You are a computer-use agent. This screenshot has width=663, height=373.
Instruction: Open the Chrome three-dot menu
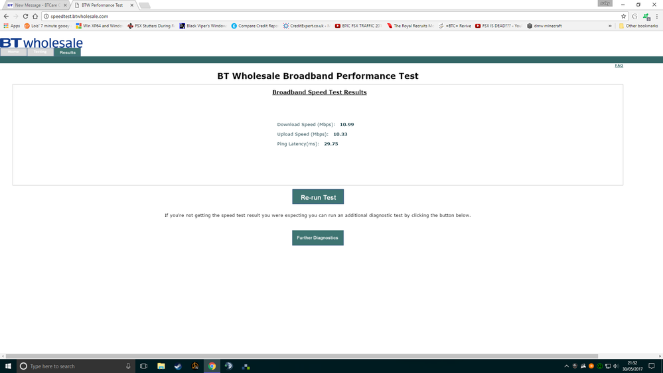coord(656,16)
